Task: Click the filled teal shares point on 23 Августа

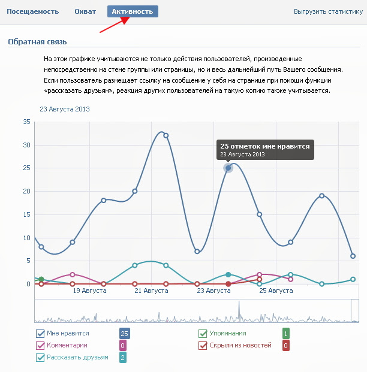Action: point(228,274)
